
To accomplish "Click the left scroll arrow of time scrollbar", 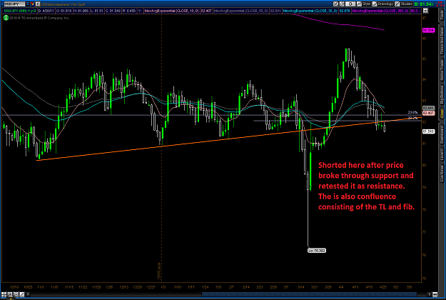I will tap(28, 294).
